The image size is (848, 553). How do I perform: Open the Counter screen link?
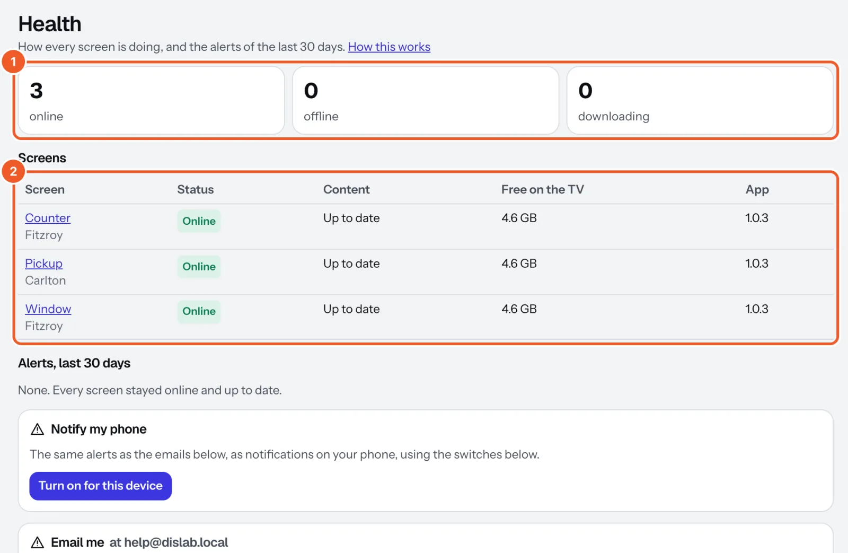coord(48,218)
